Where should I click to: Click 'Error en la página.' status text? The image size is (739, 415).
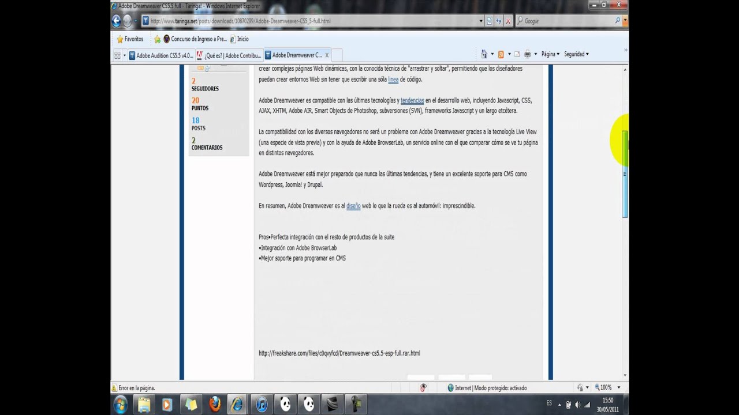[x=137, y=388]
